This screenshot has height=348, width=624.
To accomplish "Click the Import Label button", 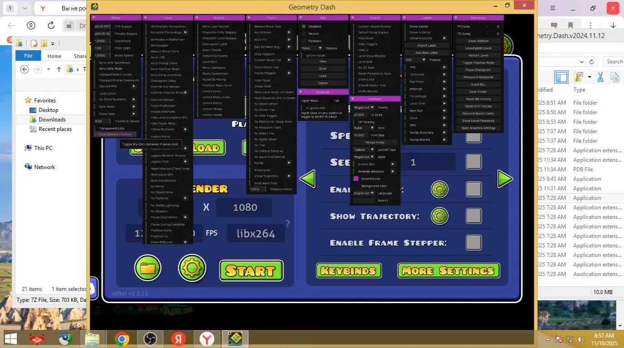I will (427, 45).
